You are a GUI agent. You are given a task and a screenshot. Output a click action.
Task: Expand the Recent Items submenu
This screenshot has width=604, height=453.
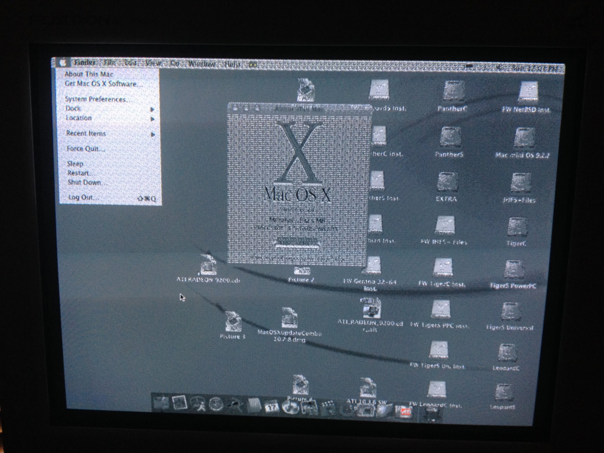point(86,134)
